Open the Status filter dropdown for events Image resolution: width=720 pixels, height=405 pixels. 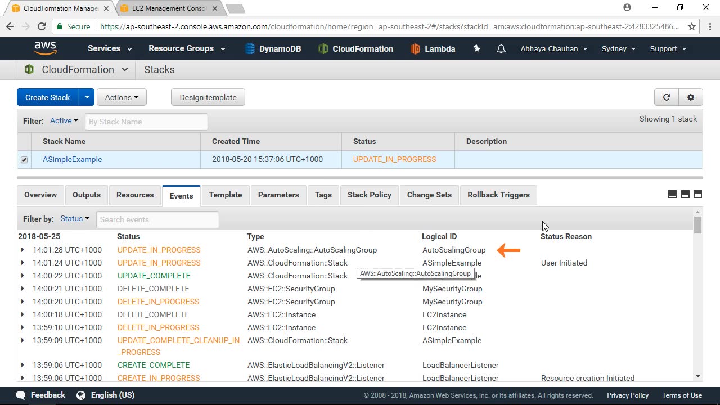[75, 219]
